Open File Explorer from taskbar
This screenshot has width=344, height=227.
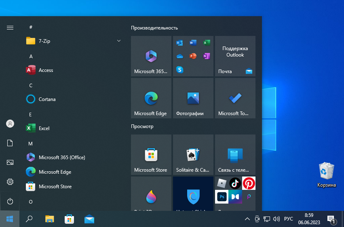(x=50, y=219)
